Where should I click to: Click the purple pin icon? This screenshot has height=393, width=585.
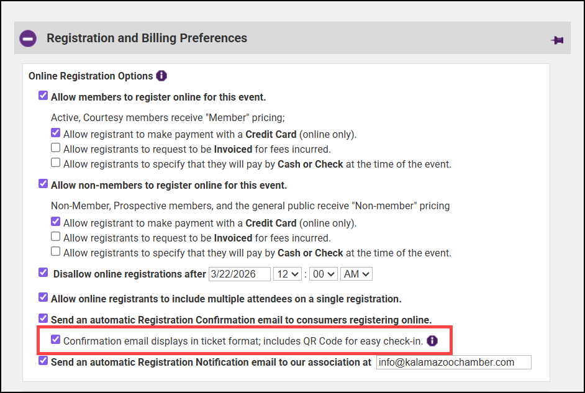tap(557, 40)
